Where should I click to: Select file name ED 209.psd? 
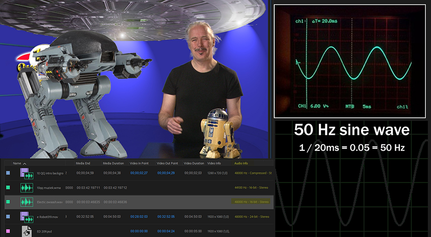(44, 231)
